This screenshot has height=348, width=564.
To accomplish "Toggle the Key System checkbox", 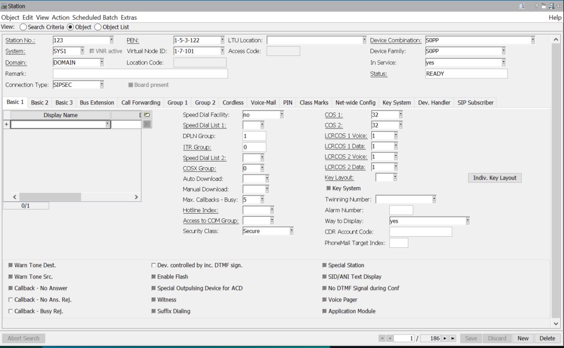I will click(329, 188).
